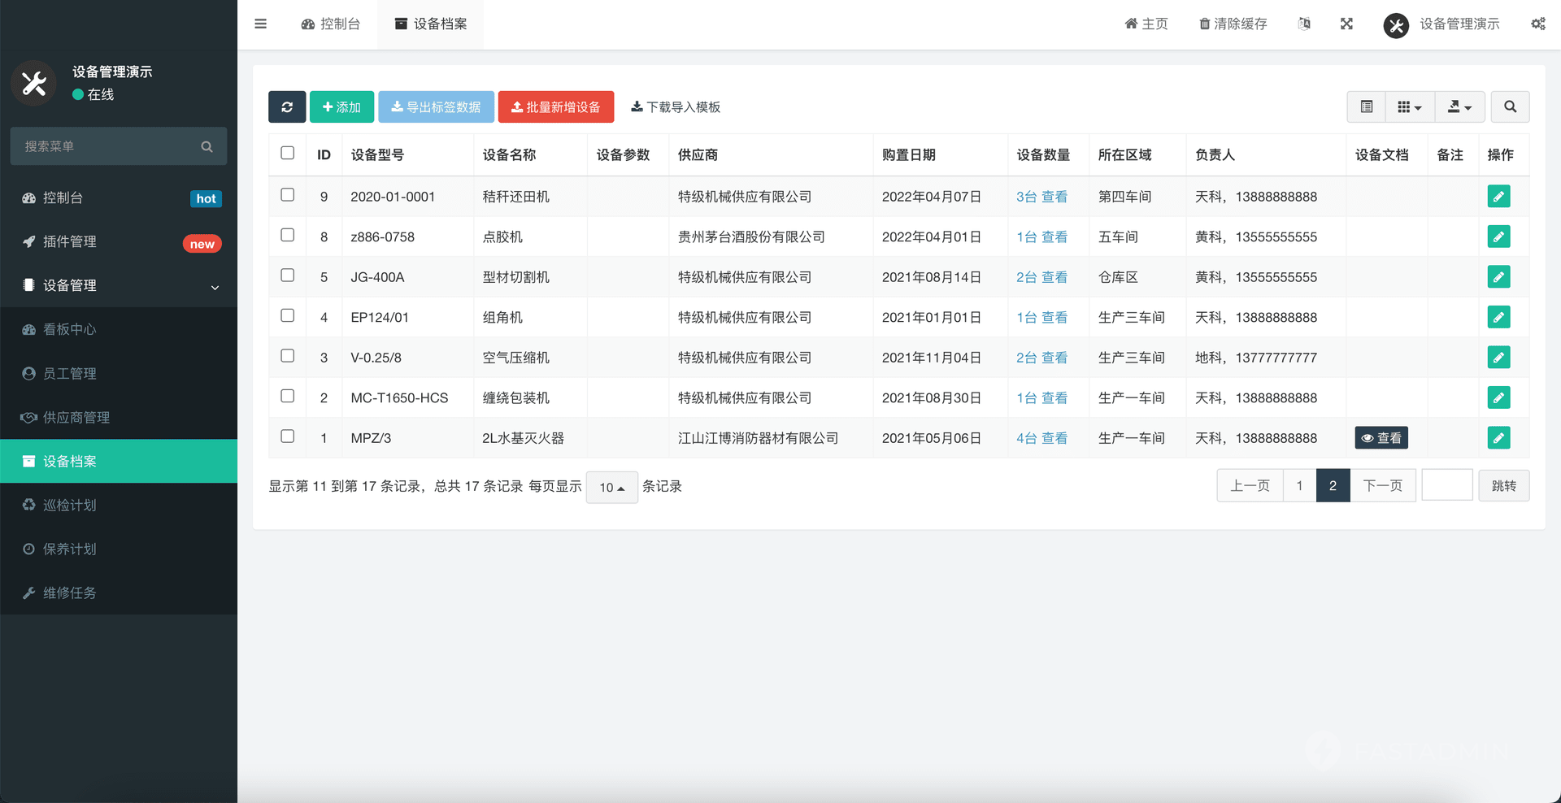Edit device row V-0.25/8

[1498, 357]
